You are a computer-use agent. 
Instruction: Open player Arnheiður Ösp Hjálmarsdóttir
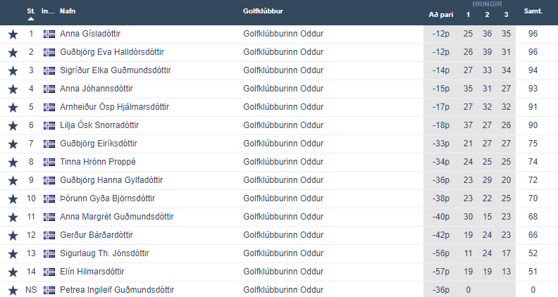tap(114, 107)
